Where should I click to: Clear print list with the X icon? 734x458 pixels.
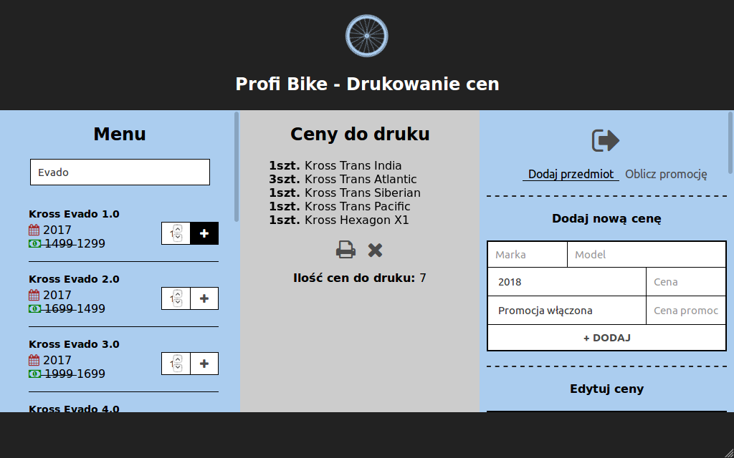click(x=375, y=250)
